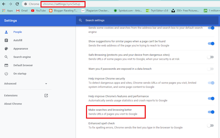Focus the Search settings input field

coord(147,20)
